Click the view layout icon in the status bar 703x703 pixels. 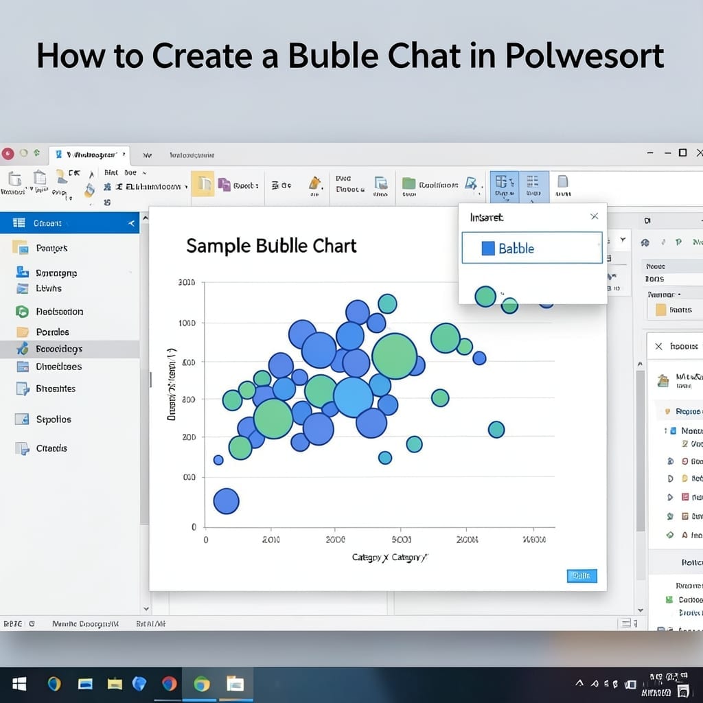pos(627,623)
